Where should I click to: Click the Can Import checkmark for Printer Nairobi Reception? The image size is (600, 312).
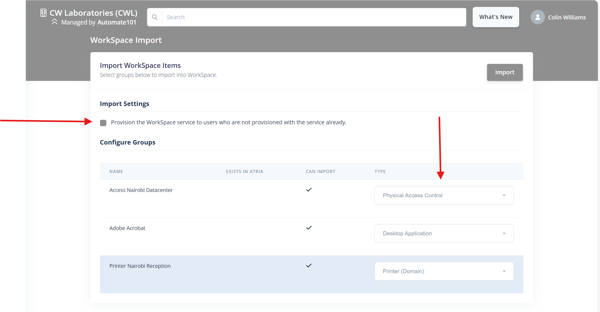[x=309, y=265]
